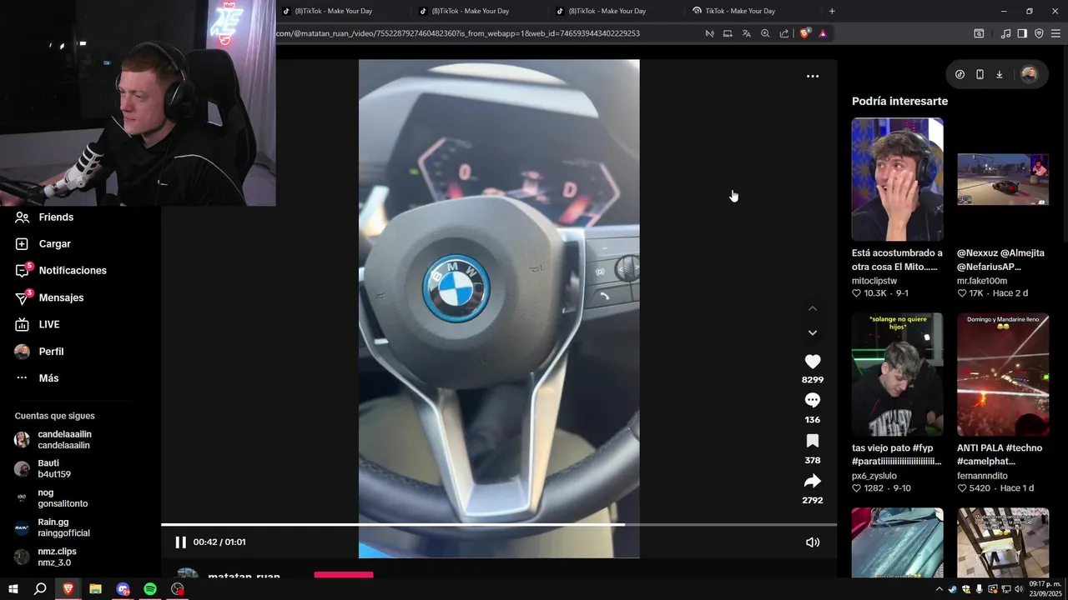Viewport: 1068px width, 600px height.
Task: Open Notificaciones in the sidebar
Action: coord(60,270)
